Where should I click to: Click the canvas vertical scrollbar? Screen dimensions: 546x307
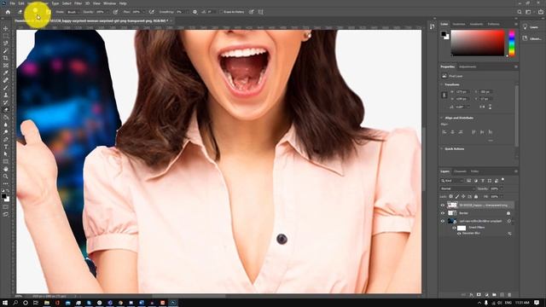pos(424,159)
